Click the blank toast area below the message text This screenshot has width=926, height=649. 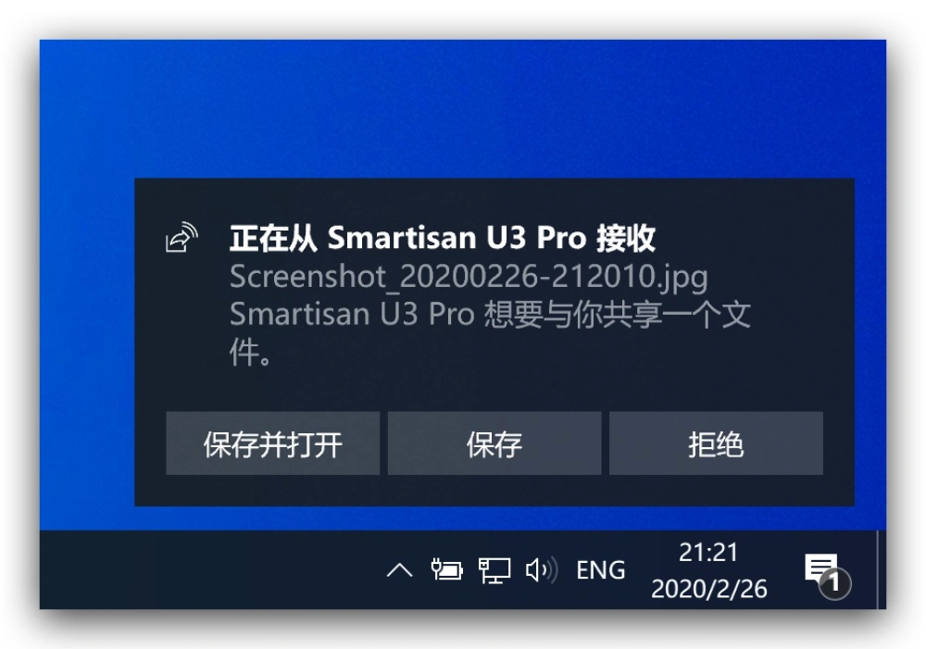[x=494, y=390]
